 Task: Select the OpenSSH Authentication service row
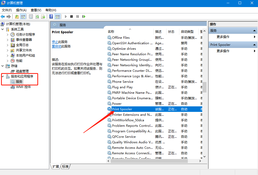click(x=155, y=43)
